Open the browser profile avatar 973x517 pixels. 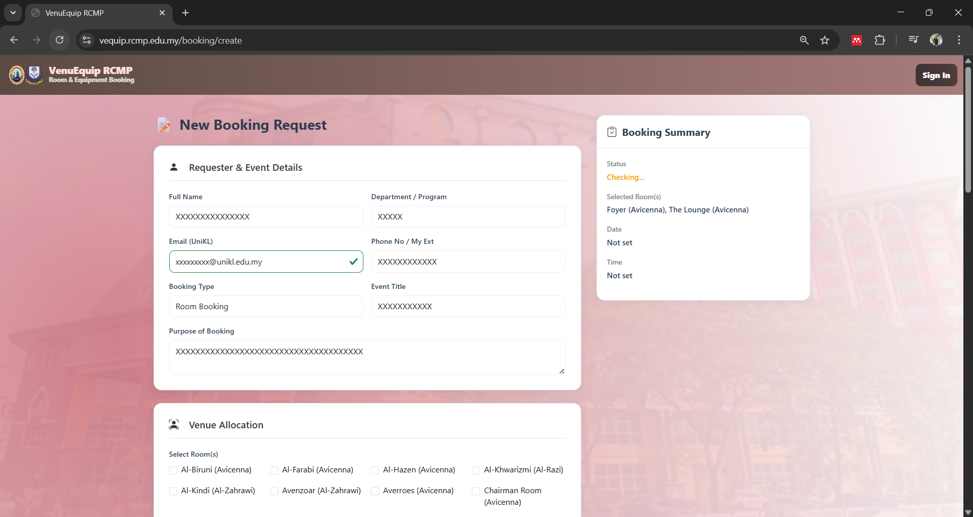pyautogui.click(x=936, y=40)
